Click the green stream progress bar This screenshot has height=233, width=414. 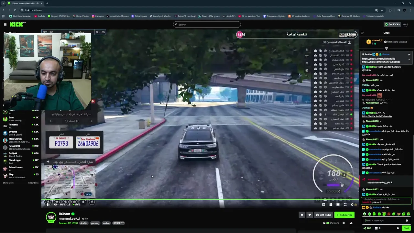(x=200, y=200)
